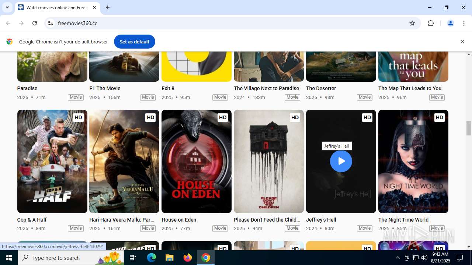Open the House on Eden poster
Screen dimensions: 472x265
(x=197, y=161)
